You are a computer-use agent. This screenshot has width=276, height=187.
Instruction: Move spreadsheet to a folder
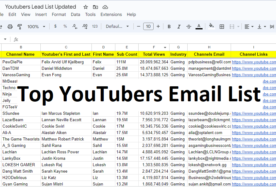[95, 7]
